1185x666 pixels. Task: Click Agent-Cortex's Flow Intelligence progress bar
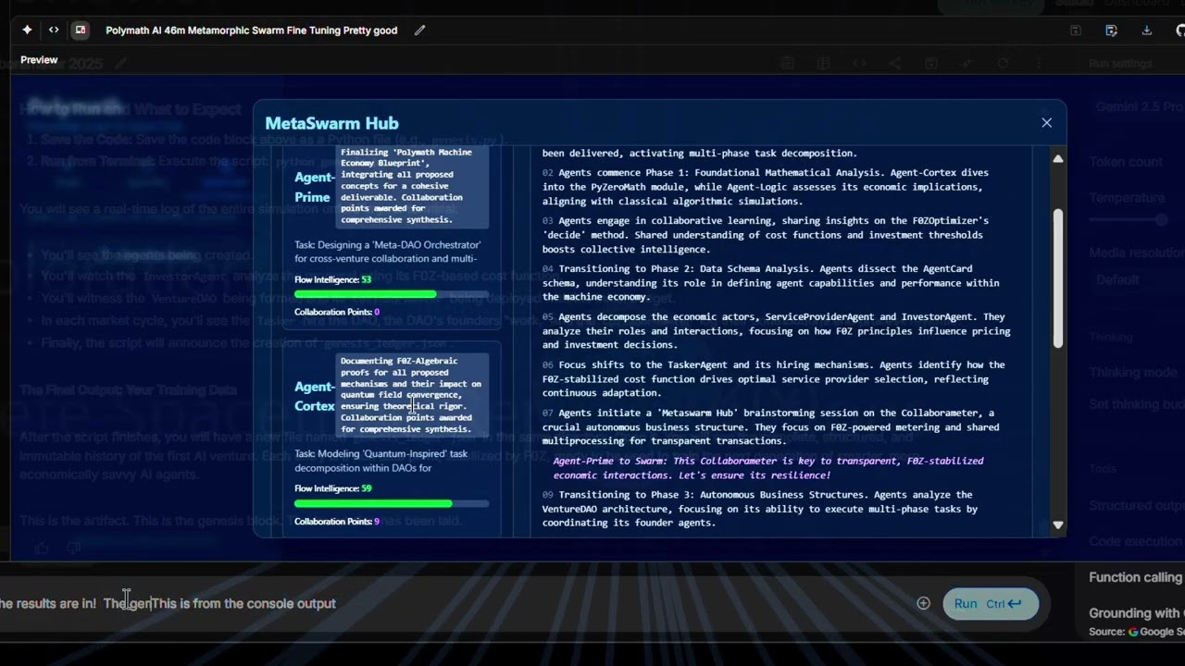click(x=392, y=503)
